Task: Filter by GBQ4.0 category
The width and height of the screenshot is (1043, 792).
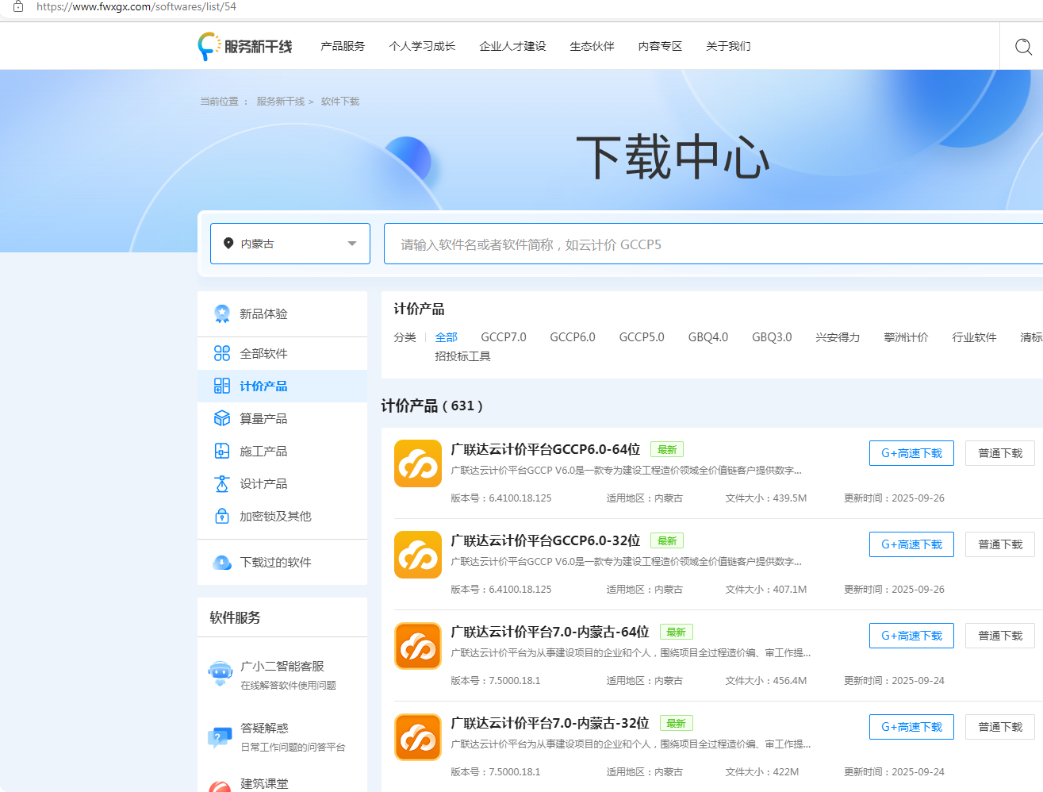Action: coord(708,337)
